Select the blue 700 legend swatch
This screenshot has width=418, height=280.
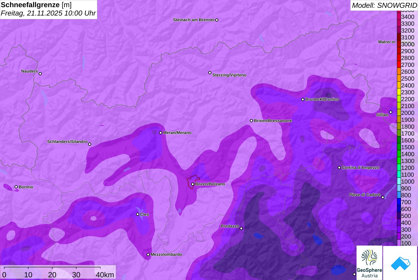pyautogui.click(x=399, y=202)
